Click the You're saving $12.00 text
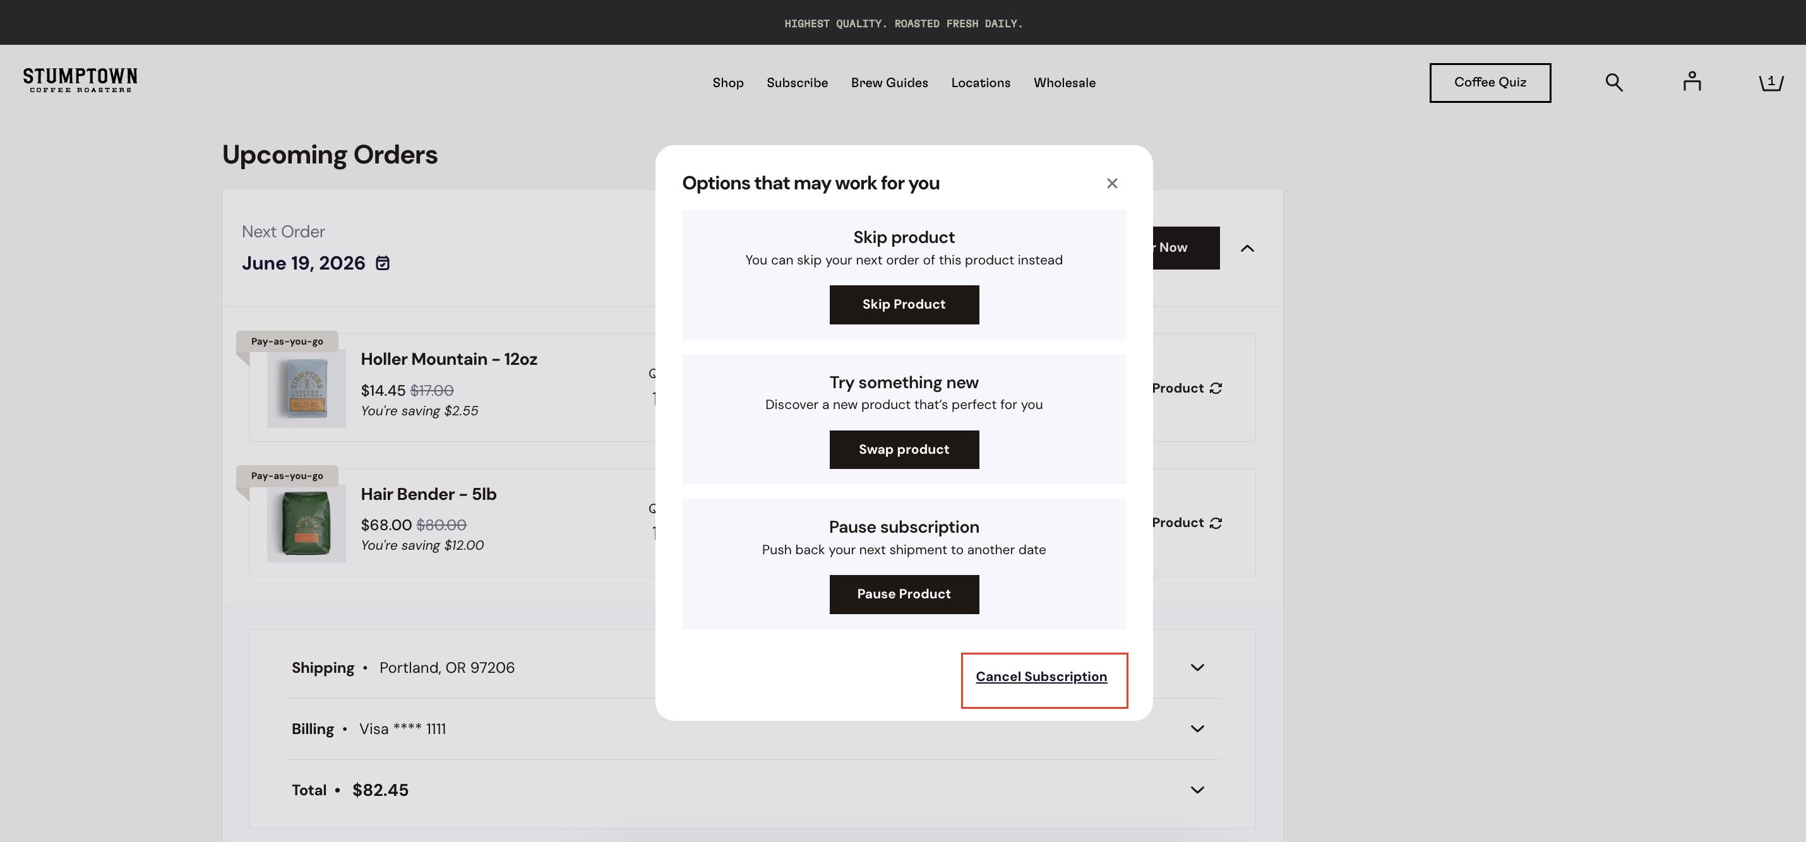Viewport: 1806px width, 842px height. coord(422,546)
